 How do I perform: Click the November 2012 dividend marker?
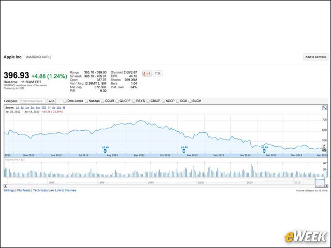(x=184, y=151)
